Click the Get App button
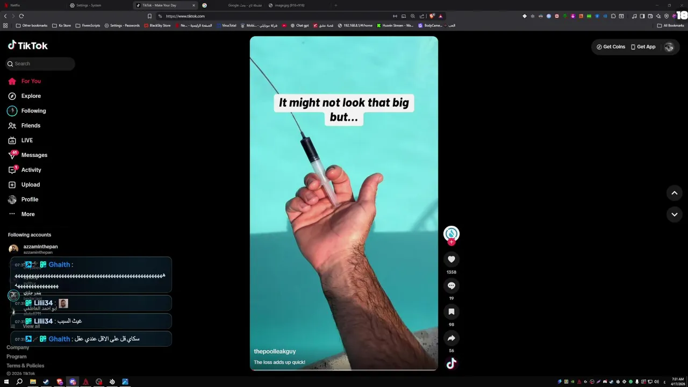688x387 pixels. [643, 47]
